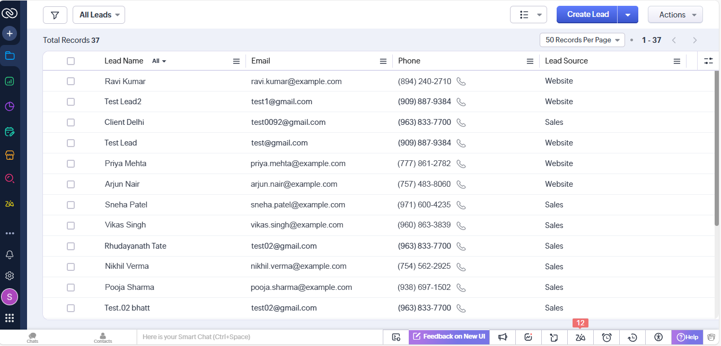This screenshot has width=721, height=346.
Task: Click the Create Lead button
Action: (587, 15)
